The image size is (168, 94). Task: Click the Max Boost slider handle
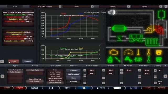[x=139, y=77]
